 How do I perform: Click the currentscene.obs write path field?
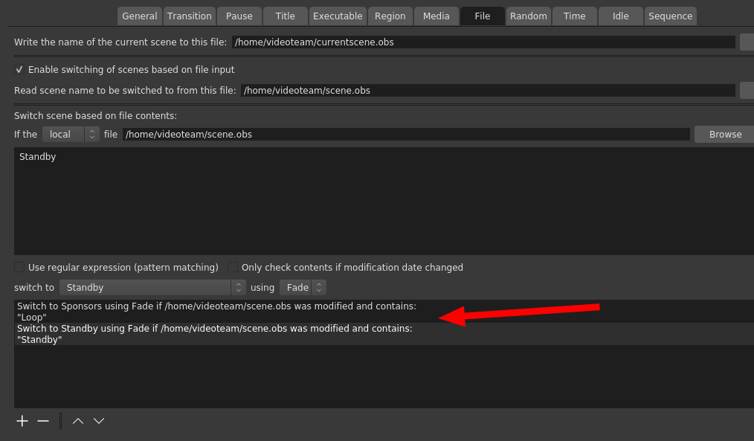pyautogui.click(x=483, y=42)
